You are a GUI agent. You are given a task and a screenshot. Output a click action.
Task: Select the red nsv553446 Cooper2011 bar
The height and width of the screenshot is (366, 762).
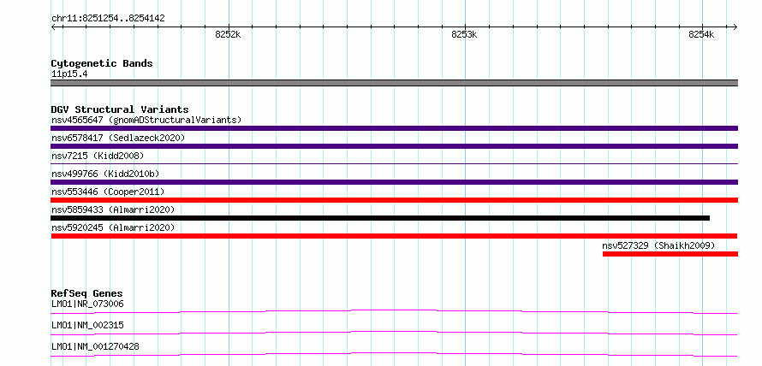coord(394,200)
